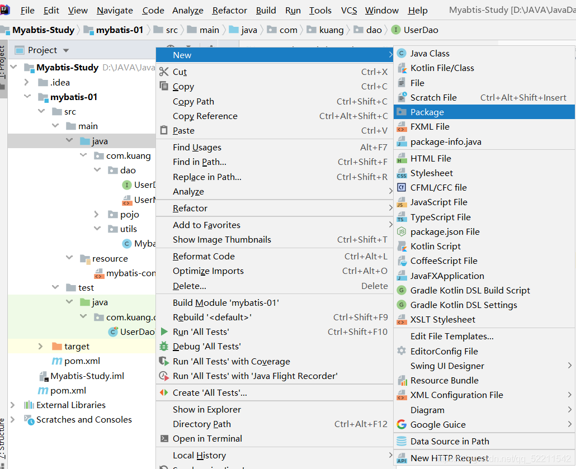This screenshot has height=469, width=576.
Task: Collapse the mybatis-01 module node
Action: point(27,97)
